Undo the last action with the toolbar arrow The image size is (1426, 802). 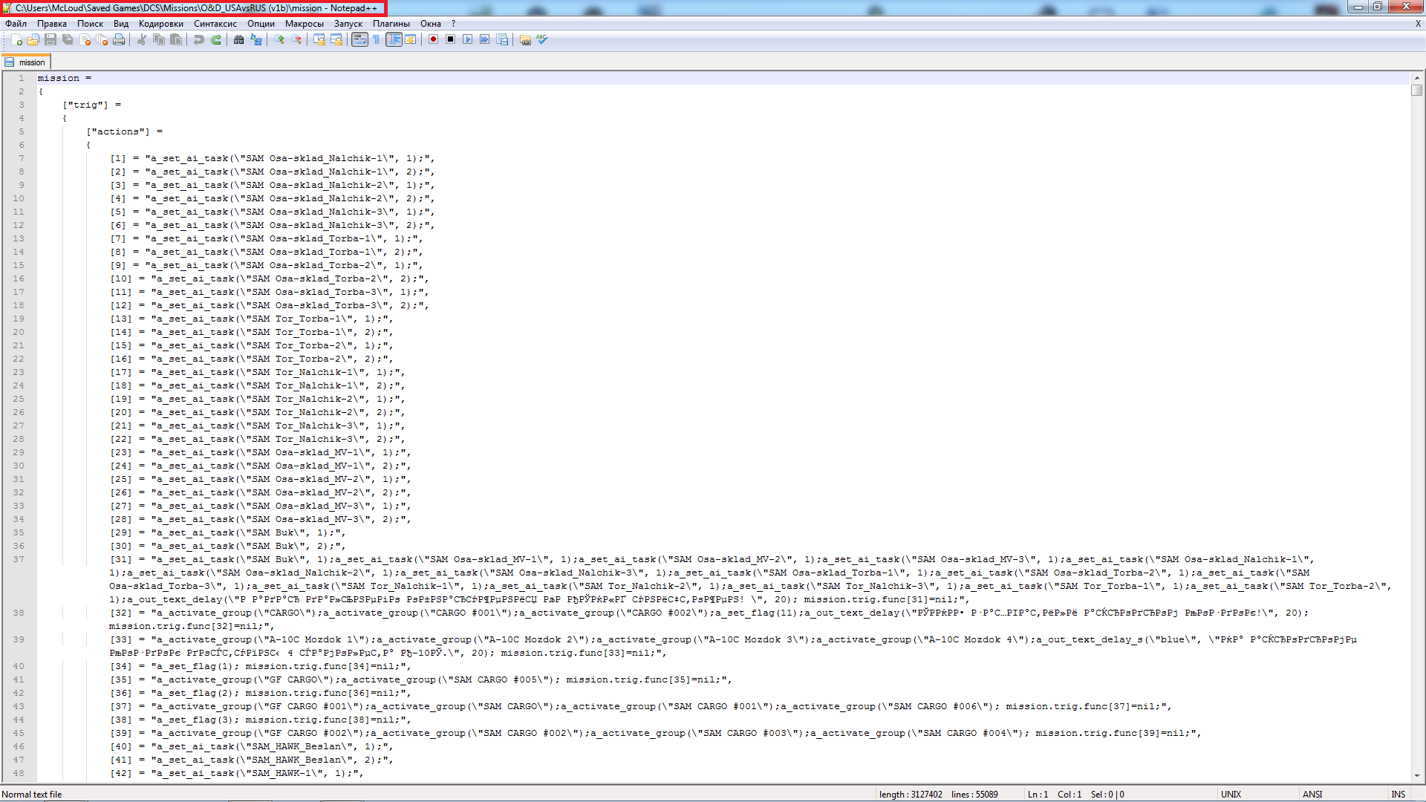pyautogui.click(x=199, y=40)
